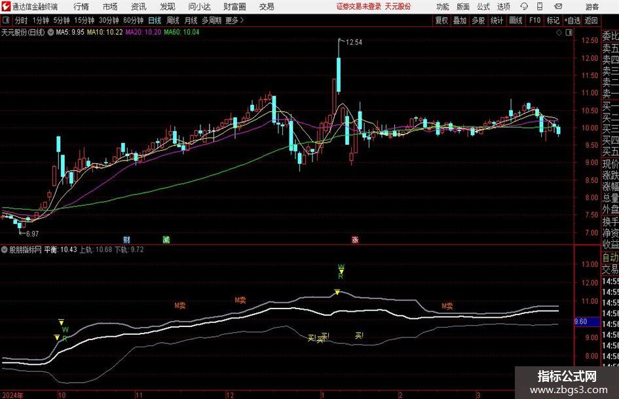Click the 涨 event marker on chart
The width and height of the screenshot is (619, 399).
pyautogui.click(x=355, y=239)
